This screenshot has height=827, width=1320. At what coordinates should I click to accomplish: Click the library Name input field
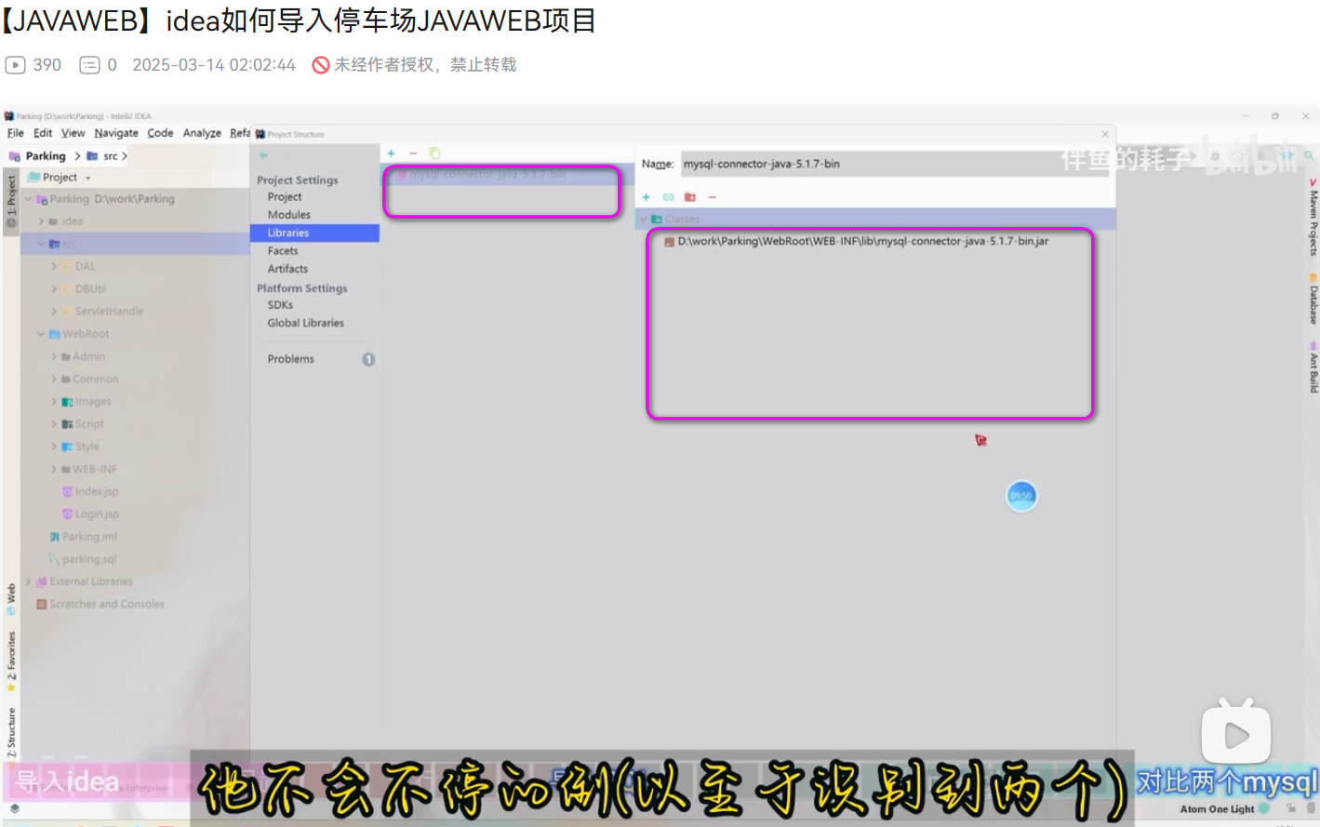[x=897, y=164]
